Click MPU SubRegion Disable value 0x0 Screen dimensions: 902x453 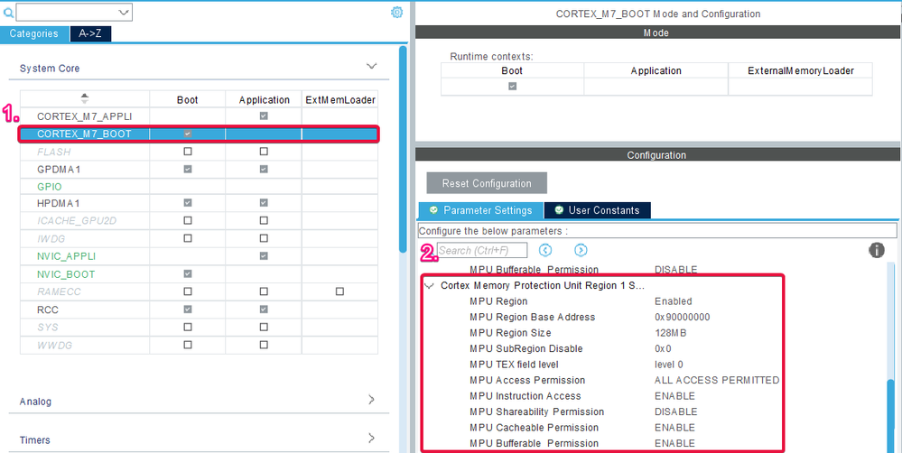pos(663,348)
